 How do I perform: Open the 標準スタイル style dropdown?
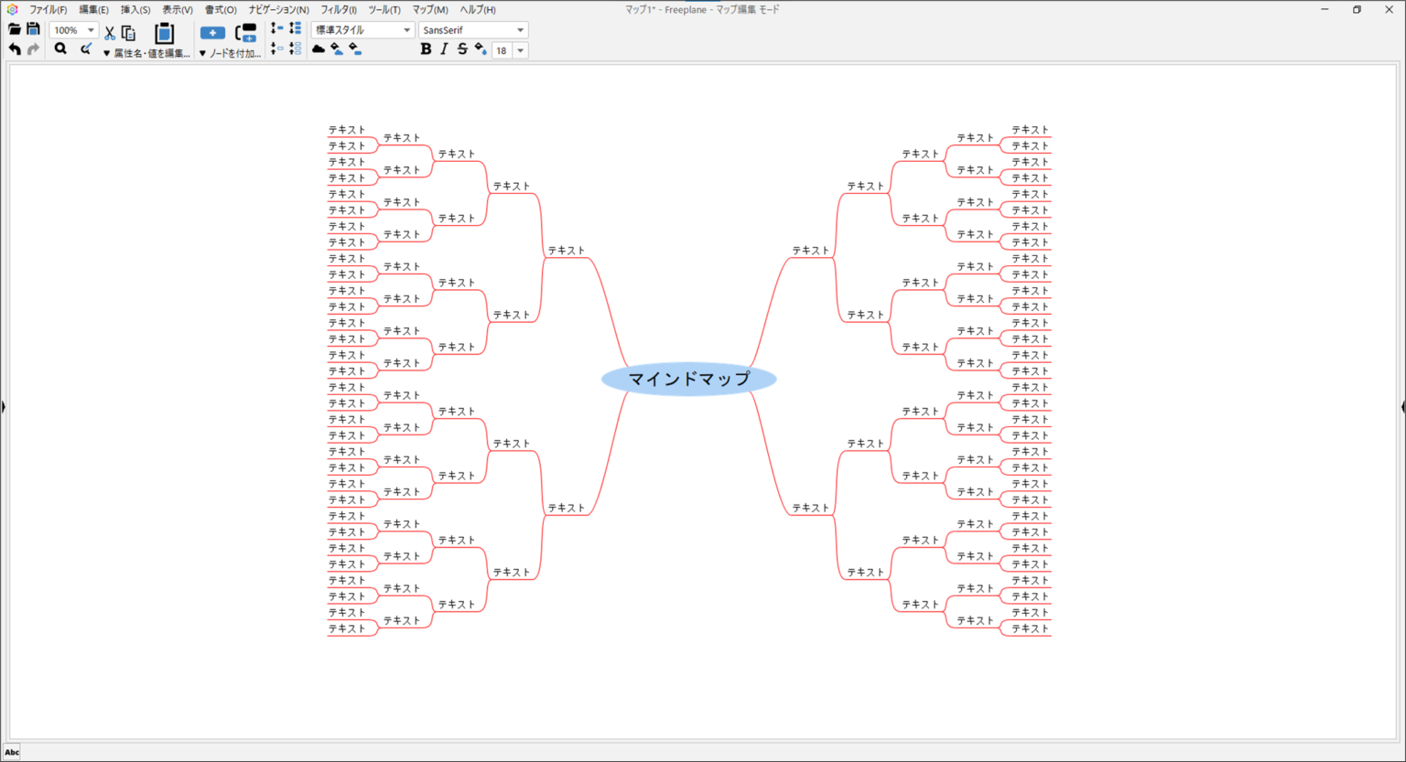point(364,28)
